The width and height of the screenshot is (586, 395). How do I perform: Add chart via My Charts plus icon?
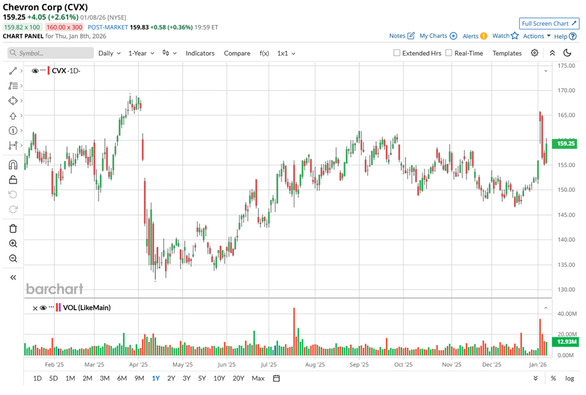(x=453, y=36)
